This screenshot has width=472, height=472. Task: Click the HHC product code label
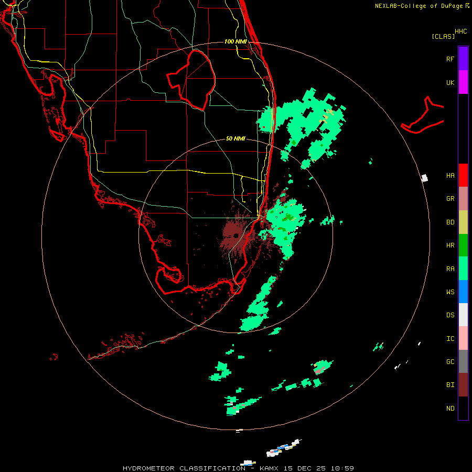[460, 31]
